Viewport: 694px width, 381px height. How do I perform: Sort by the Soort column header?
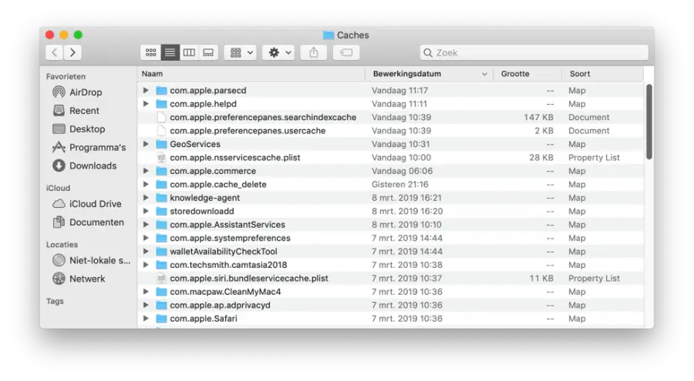(x=602, y=74)
